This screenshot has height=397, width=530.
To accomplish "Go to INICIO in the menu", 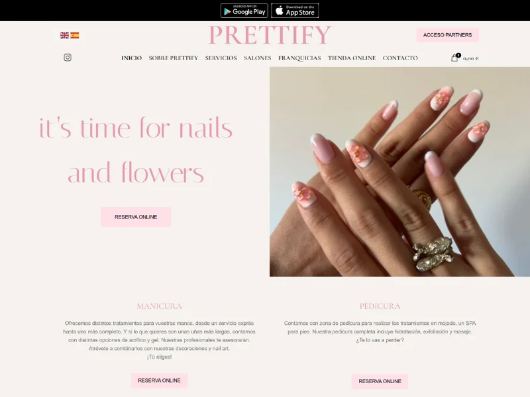I will pyautogui.click(x=131, y=58).
